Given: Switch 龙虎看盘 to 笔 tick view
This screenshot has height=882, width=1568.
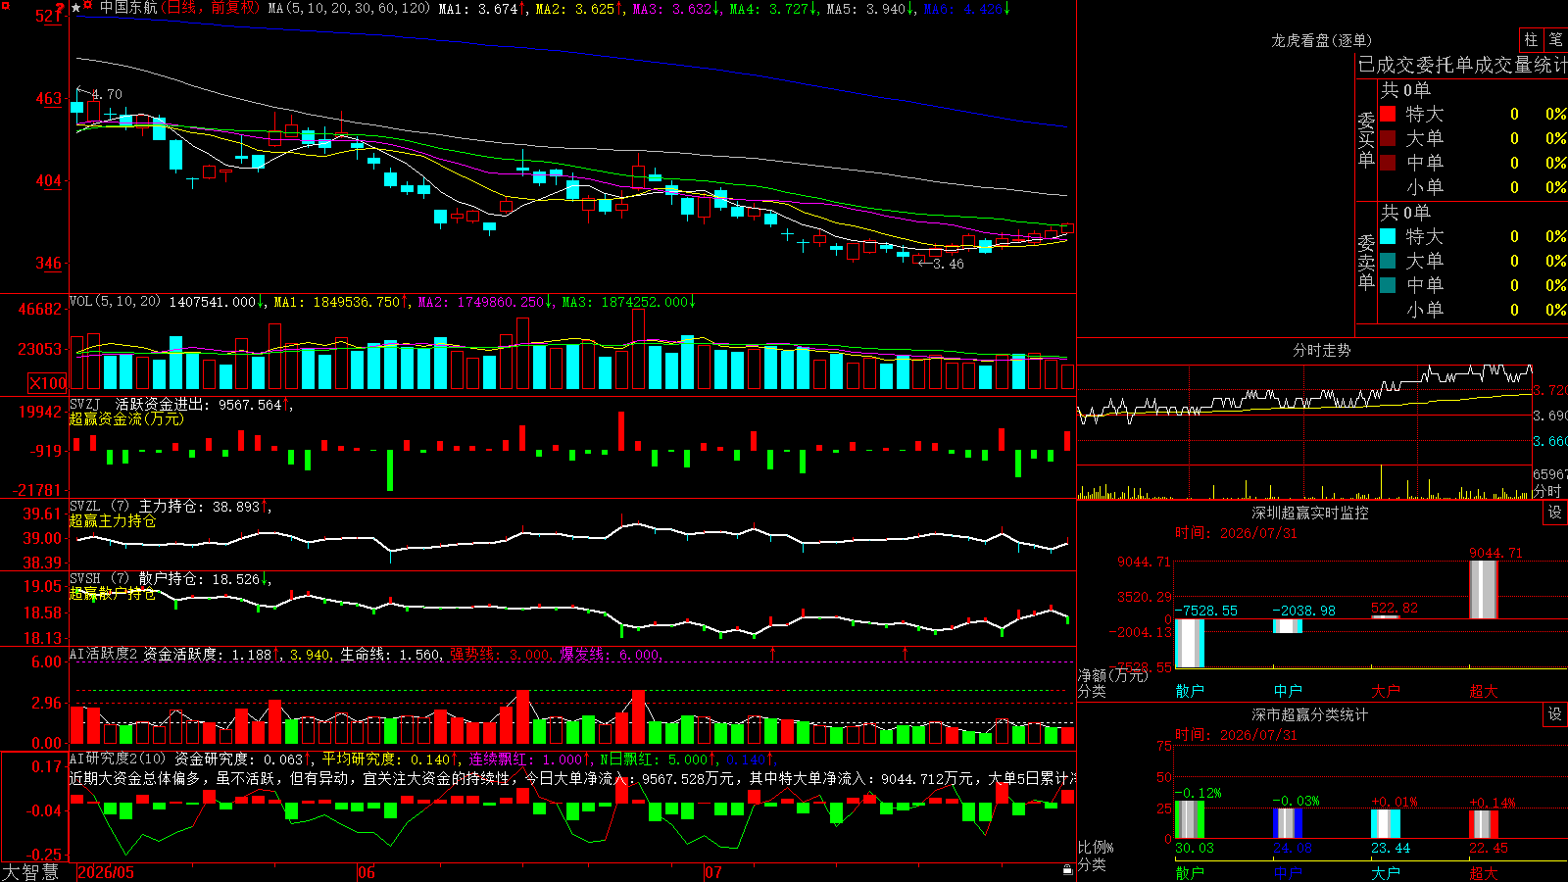Looking at the screenshot, I should click(x=1555, y=39).
